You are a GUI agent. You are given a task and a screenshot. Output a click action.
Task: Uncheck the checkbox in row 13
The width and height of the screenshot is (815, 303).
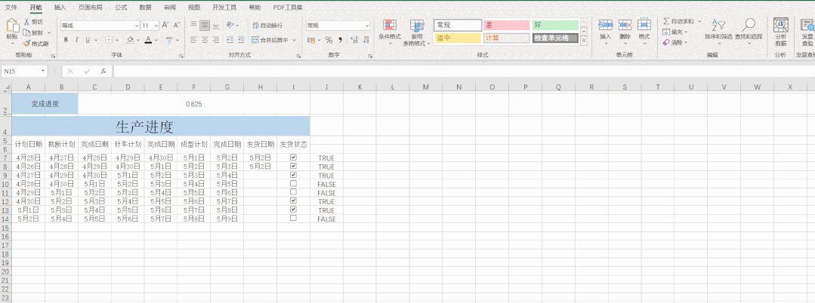point(293,209)
